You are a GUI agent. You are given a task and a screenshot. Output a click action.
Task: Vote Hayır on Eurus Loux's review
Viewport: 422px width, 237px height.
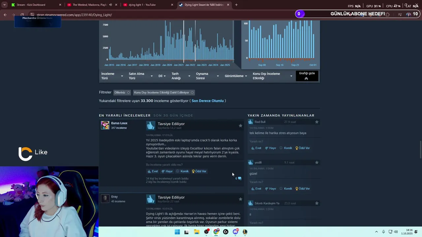(167, 171)
